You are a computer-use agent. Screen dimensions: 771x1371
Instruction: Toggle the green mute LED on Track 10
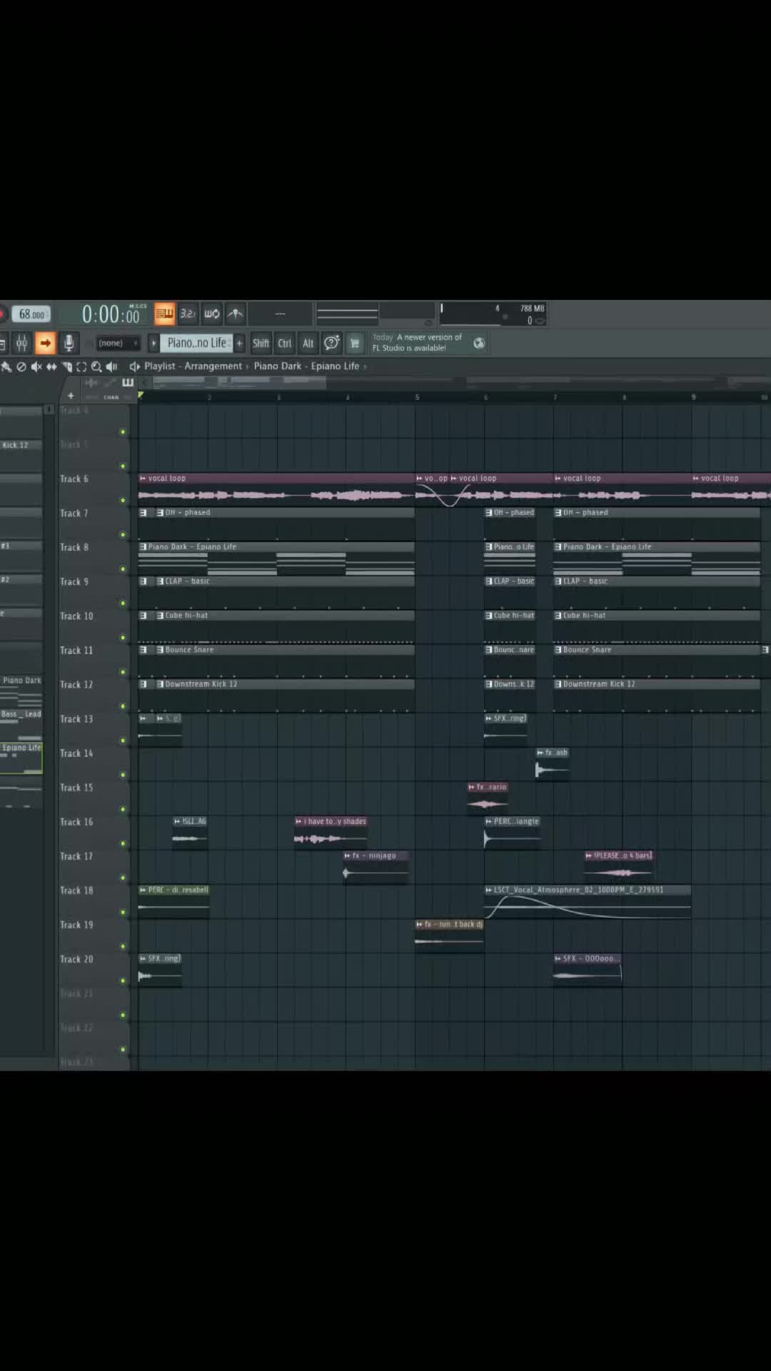[123, 638]
